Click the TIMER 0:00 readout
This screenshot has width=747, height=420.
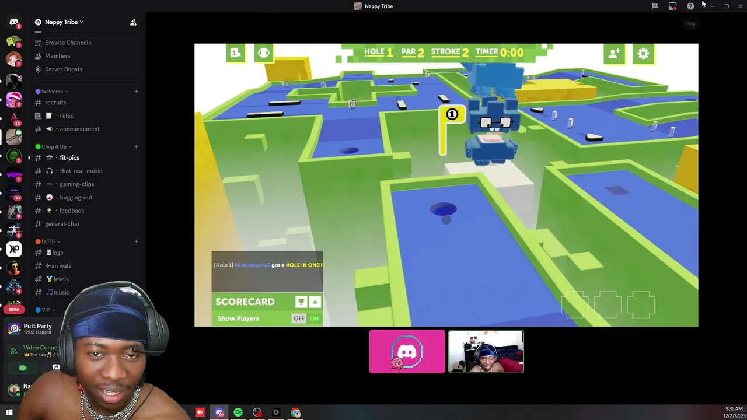tap(500, 52)
